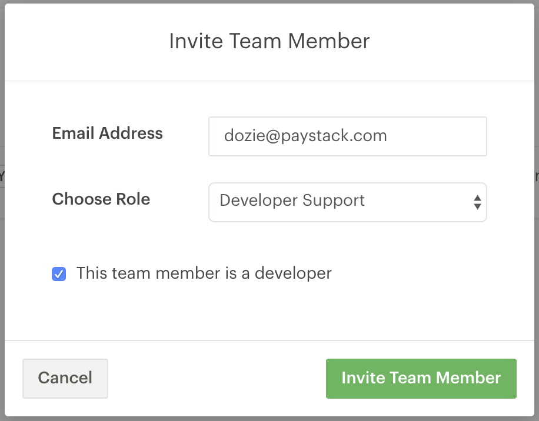Image resolution: width=539 pixels, height=421 pixels.
Task: Click the "Email Address" field label
Action: point(107,133)
